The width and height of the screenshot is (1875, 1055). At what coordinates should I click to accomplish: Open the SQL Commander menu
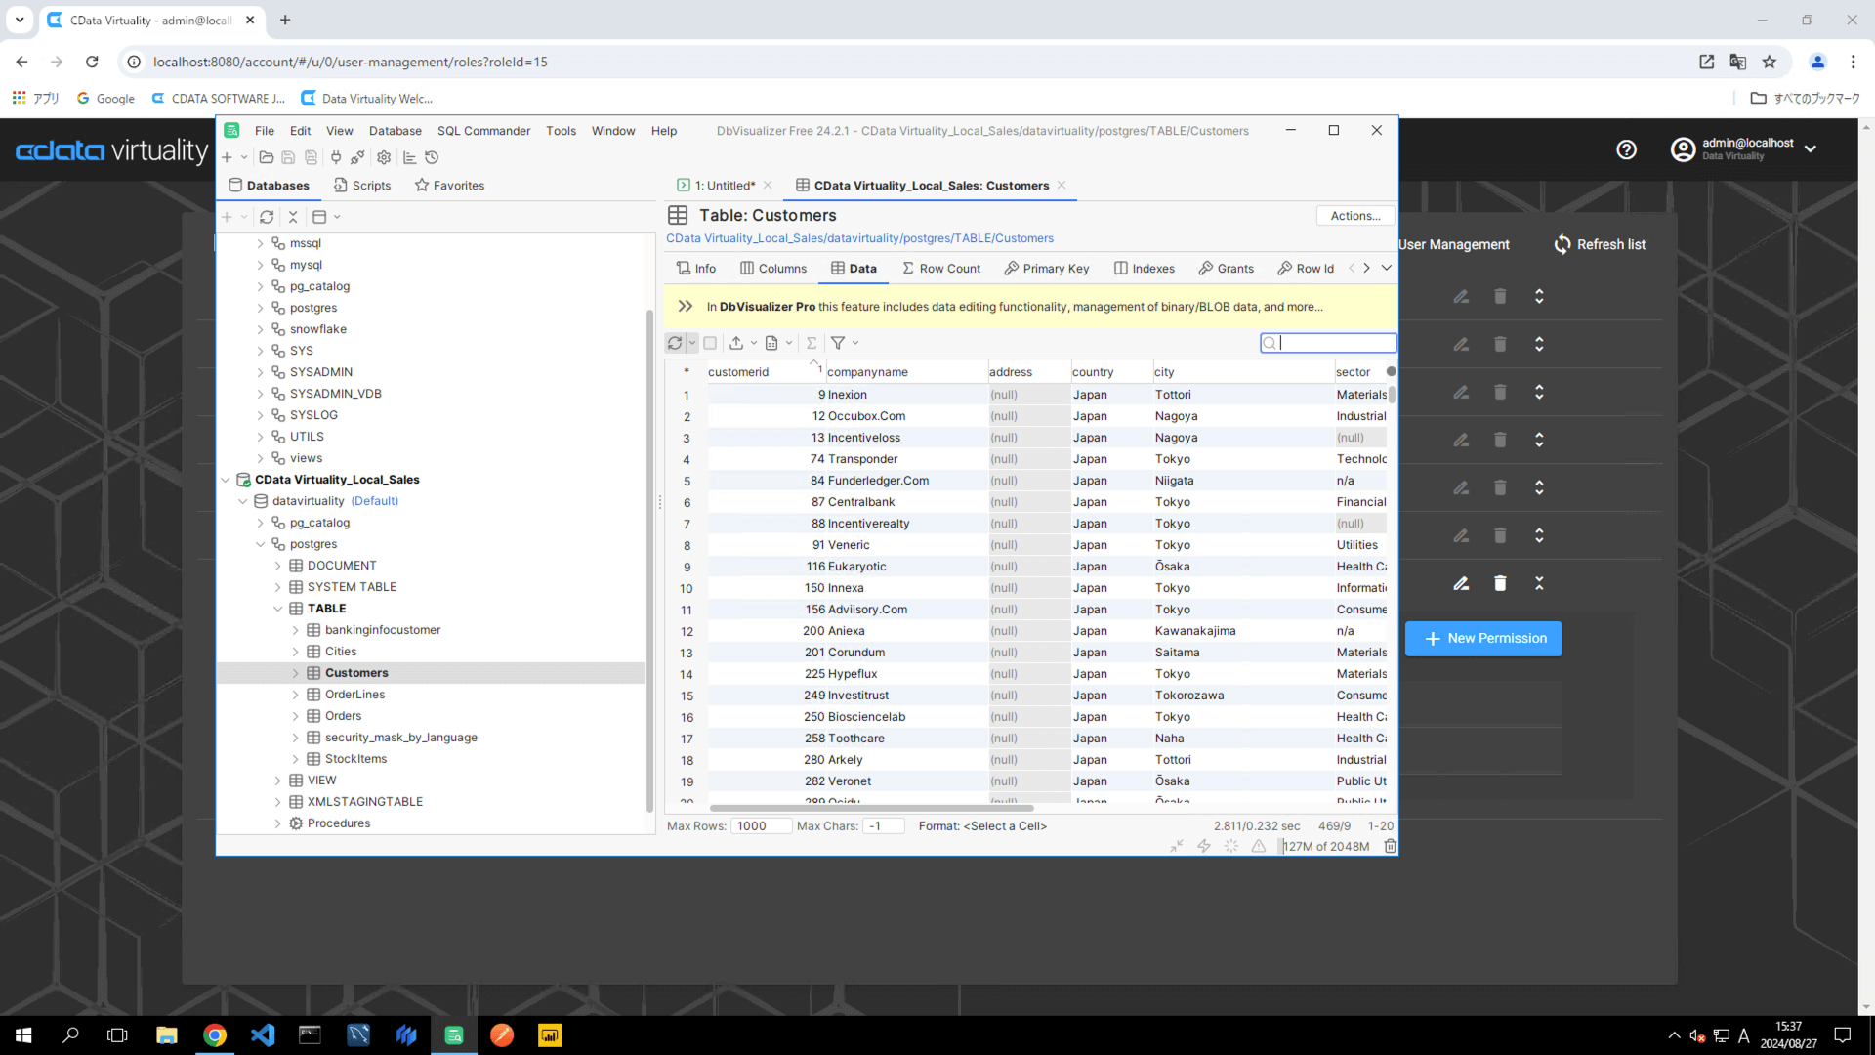coord(483,131)
